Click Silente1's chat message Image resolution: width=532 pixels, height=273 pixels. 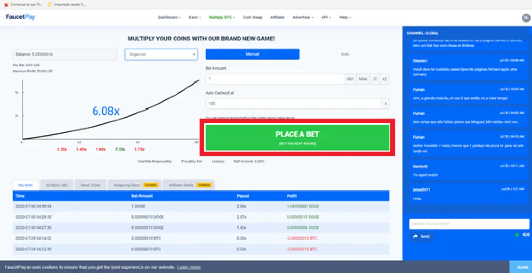point(468,67)
